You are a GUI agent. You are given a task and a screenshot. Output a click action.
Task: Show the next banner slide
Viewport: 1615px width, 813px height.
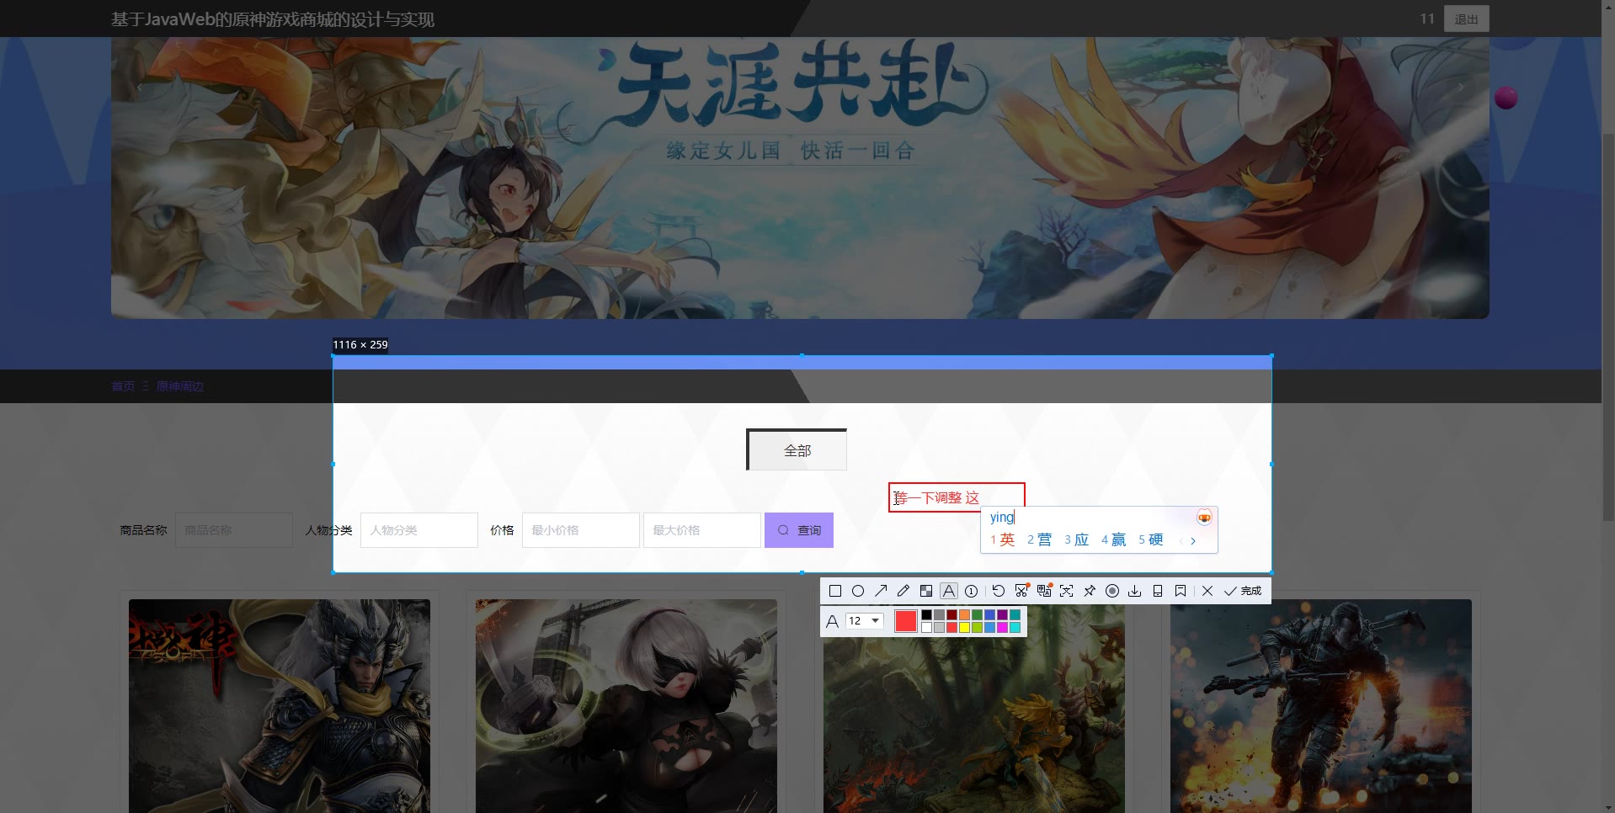1461,87
